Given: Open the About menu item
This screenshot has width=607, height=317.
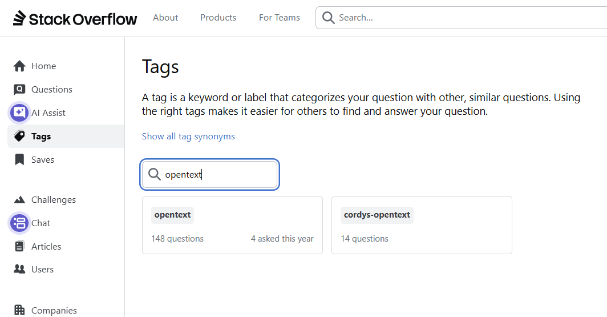Looking at the screenshot, I should click(165, 18).
